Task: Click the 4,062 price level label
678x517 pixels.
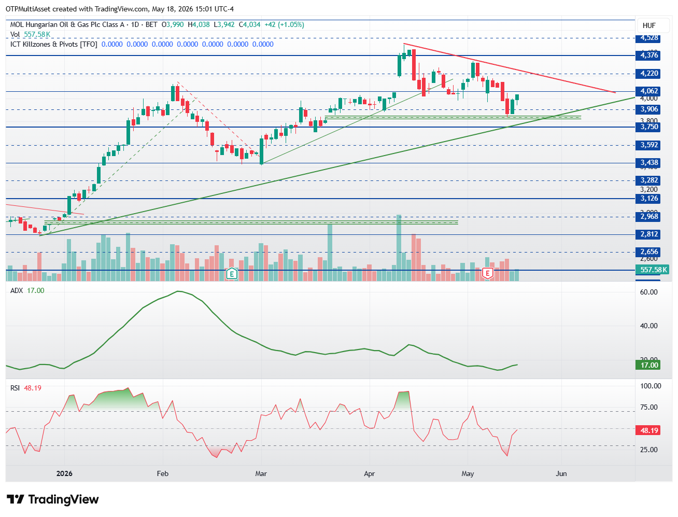Action: click(x=649, y=91)
